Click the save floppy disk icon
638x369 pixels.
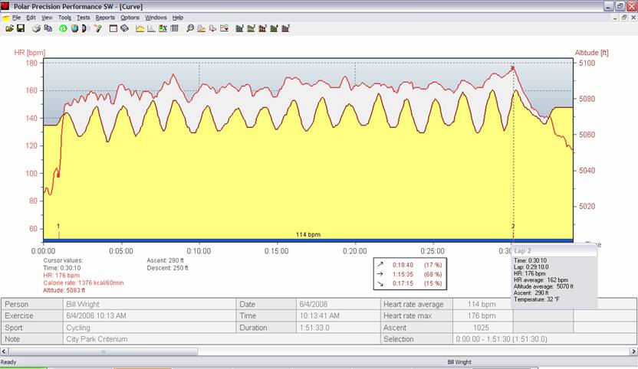tap(21, 28)
